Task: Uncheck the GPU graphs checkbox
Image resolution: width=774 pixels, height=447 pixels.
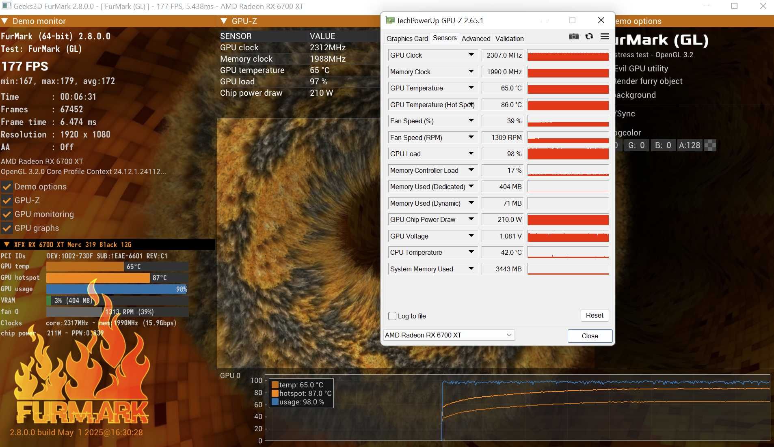Action: (6, 228)
